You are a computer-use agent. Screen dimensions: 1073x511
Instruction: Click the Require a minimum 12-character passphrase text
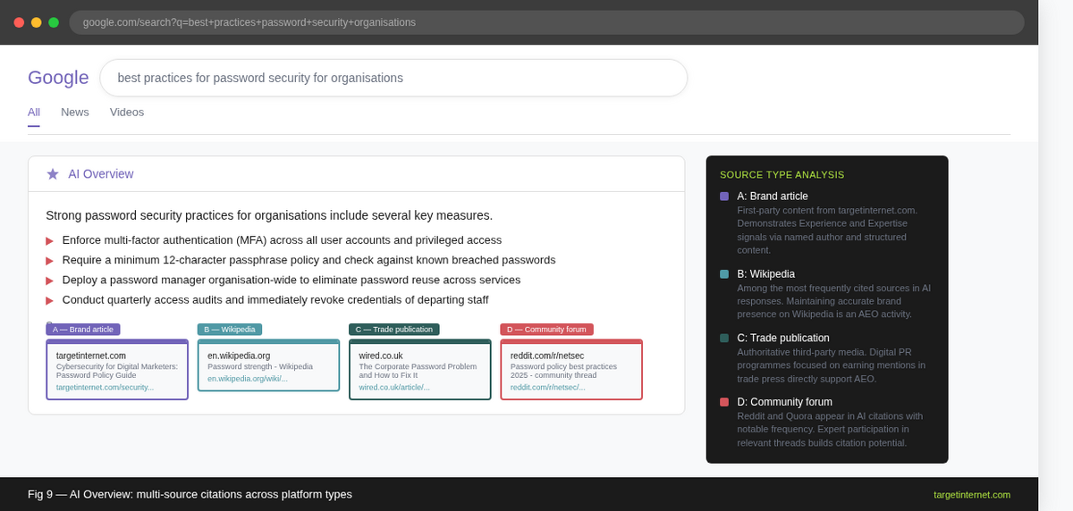[308, 260]
